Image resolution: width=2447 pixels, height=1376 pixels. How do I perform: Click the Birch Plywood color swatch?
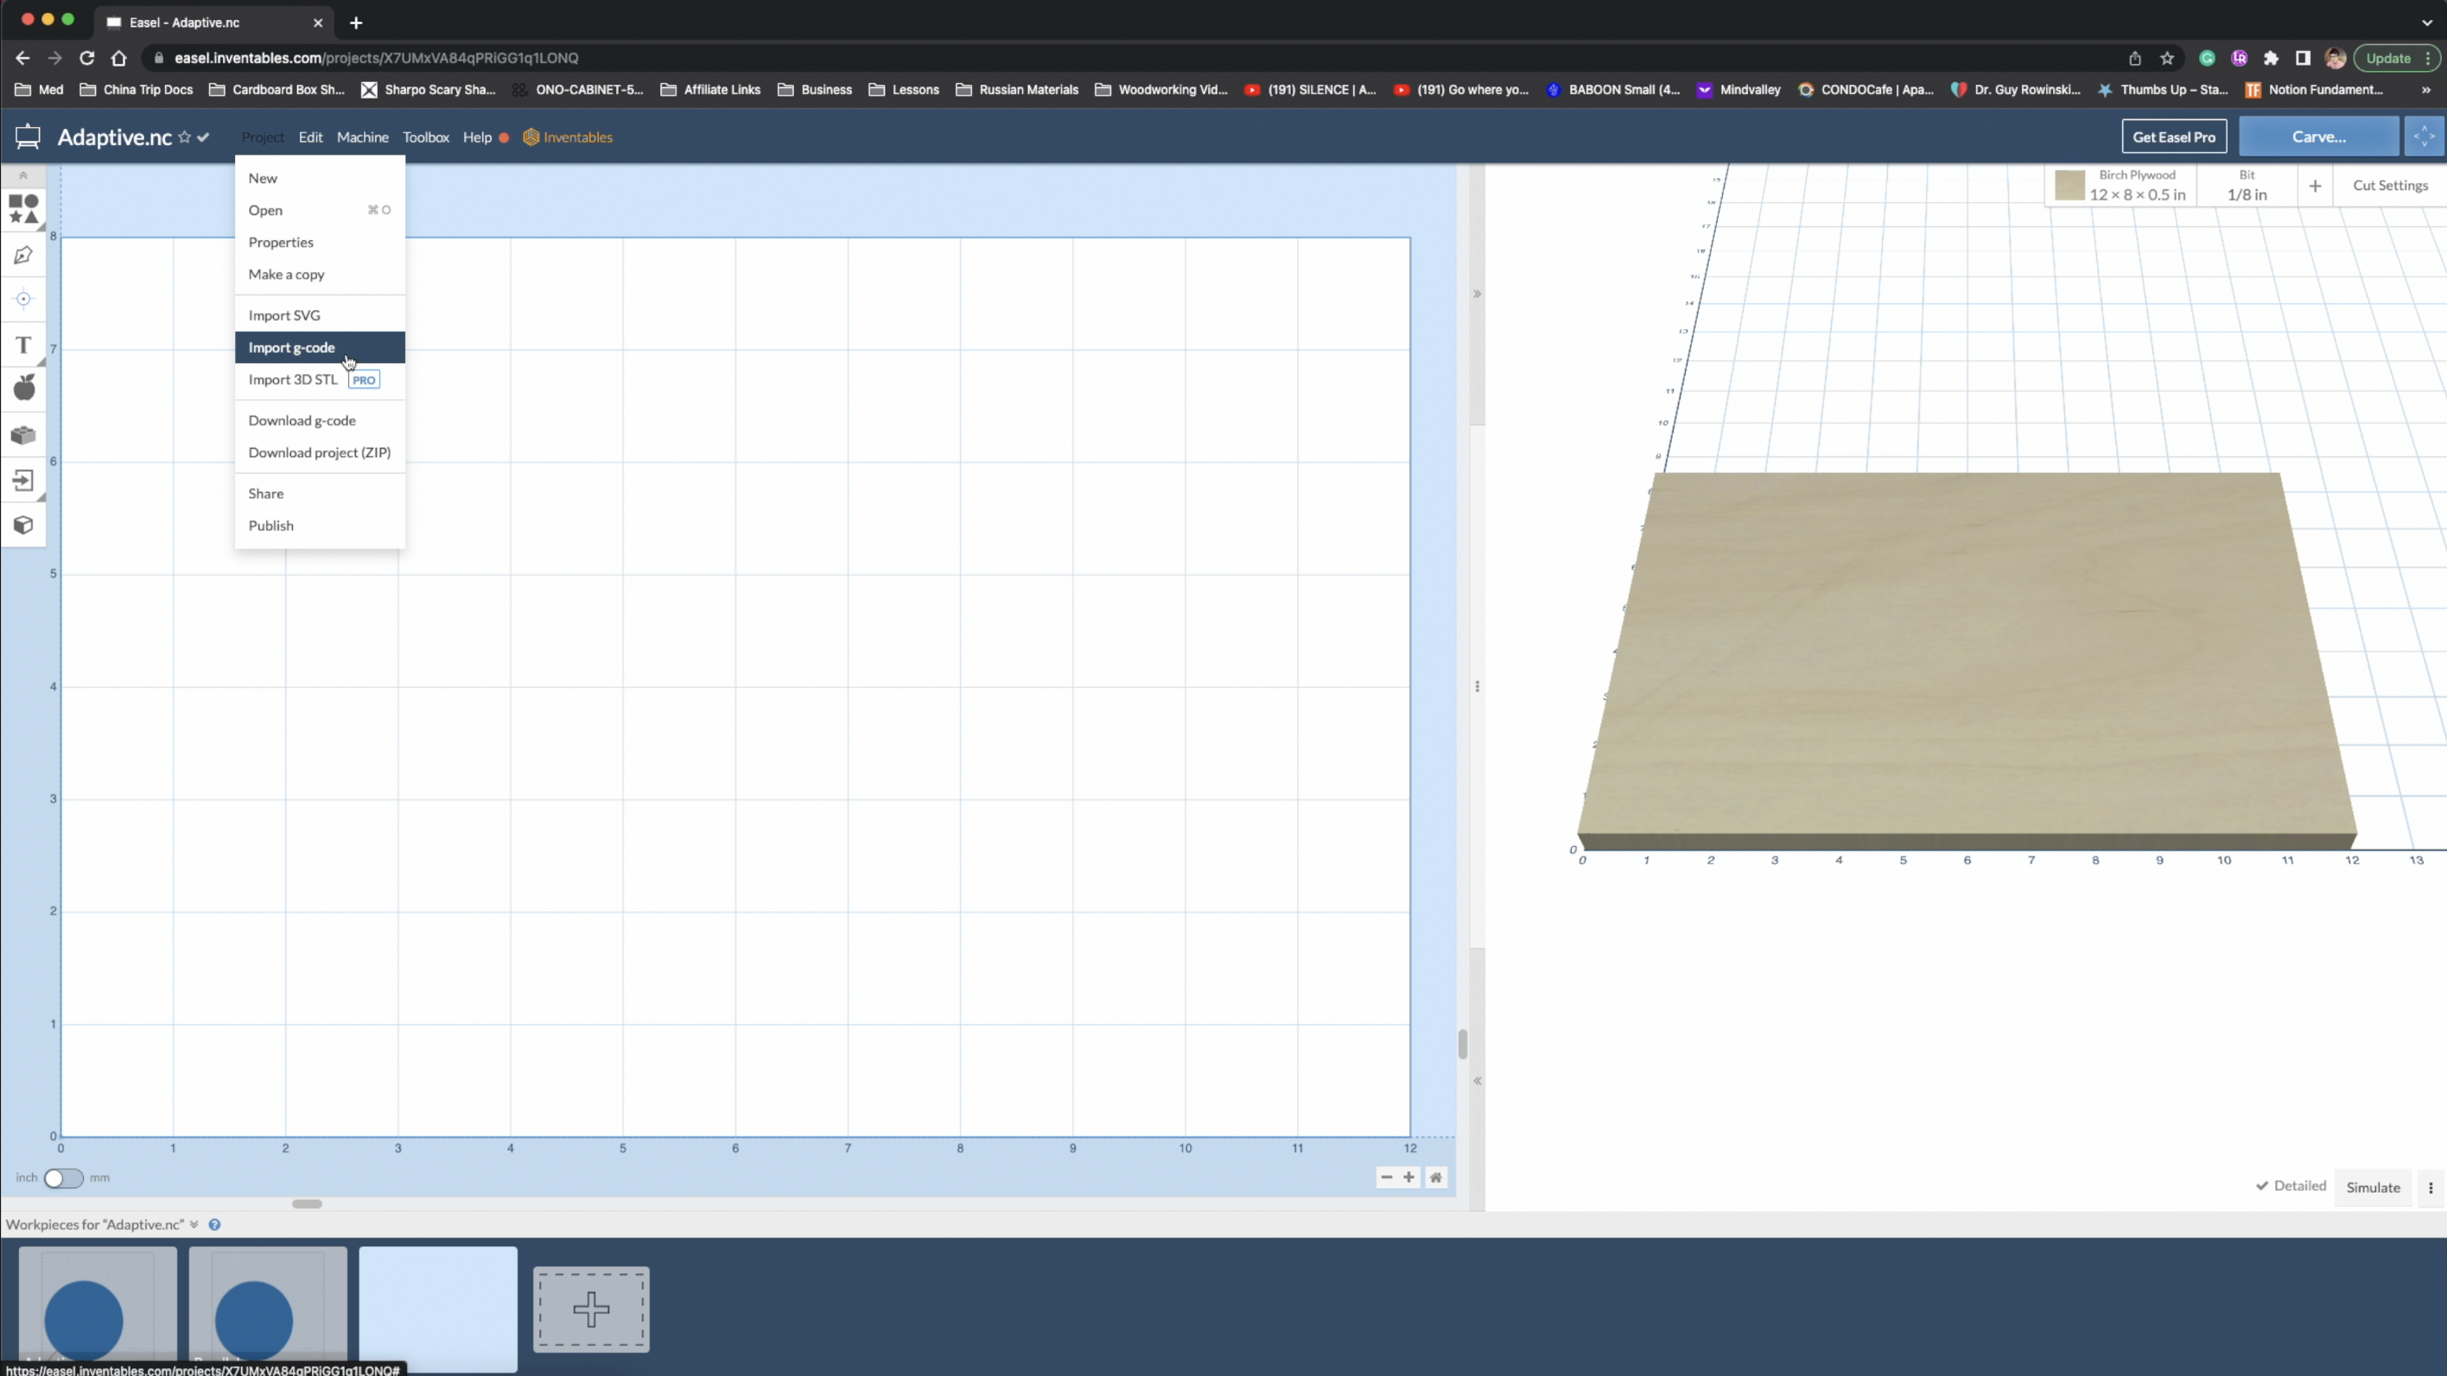coord(2069,185)
